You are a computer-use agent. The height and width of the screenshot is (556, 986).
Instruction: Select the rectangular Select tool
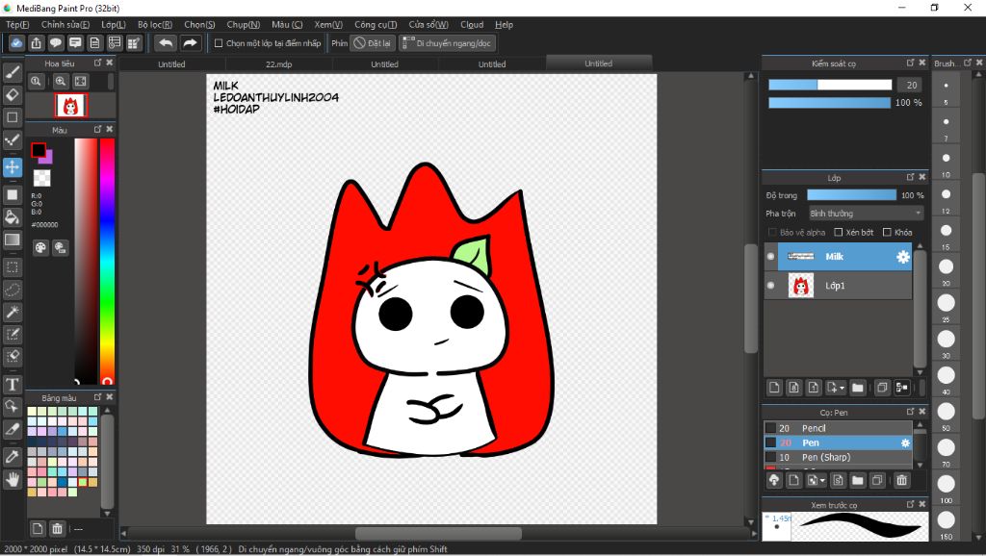point(12,267)
